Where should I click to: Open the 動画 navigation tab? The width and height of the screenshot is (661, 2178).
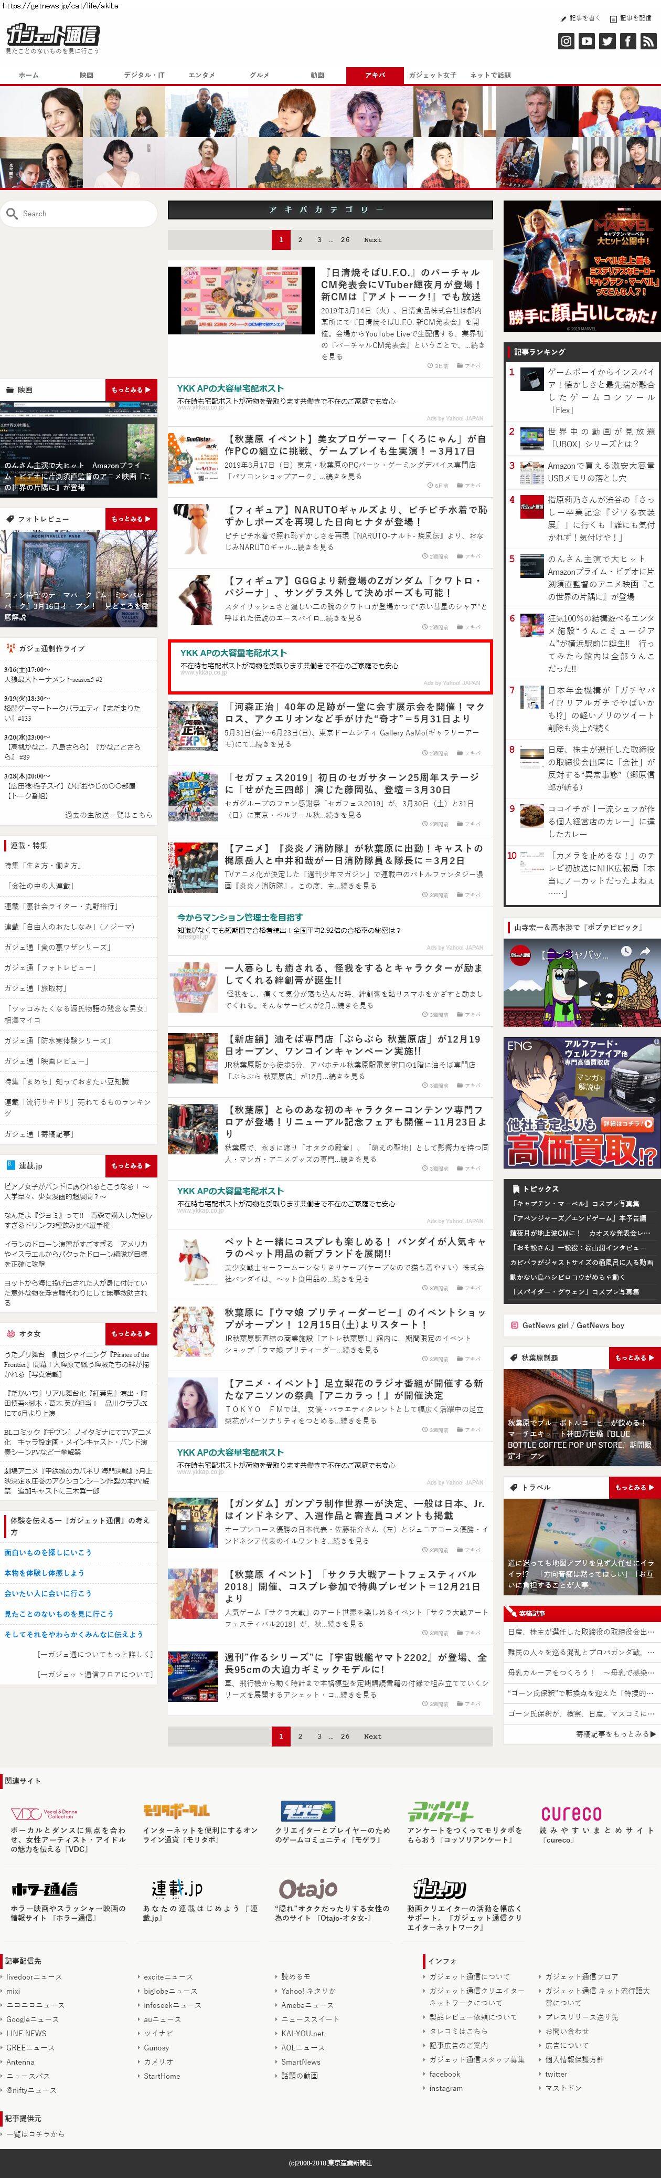tap(317, 75)
